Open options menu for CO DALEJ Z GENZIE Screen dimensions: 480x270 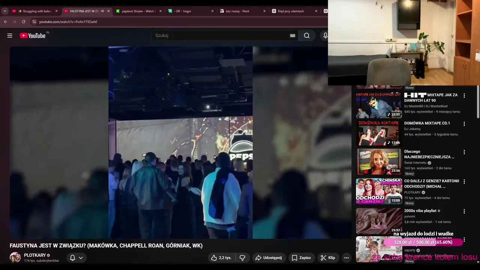coord(464,181)
